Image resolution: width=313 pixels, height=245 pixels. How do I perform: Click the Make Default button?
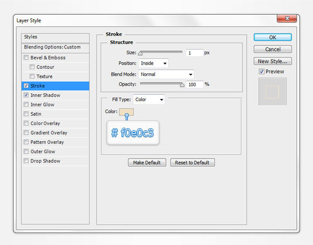tap(147, 163)
